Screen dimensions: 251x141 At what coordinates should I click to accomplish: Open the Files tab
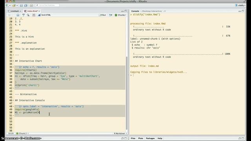click(x=133, y=138)
